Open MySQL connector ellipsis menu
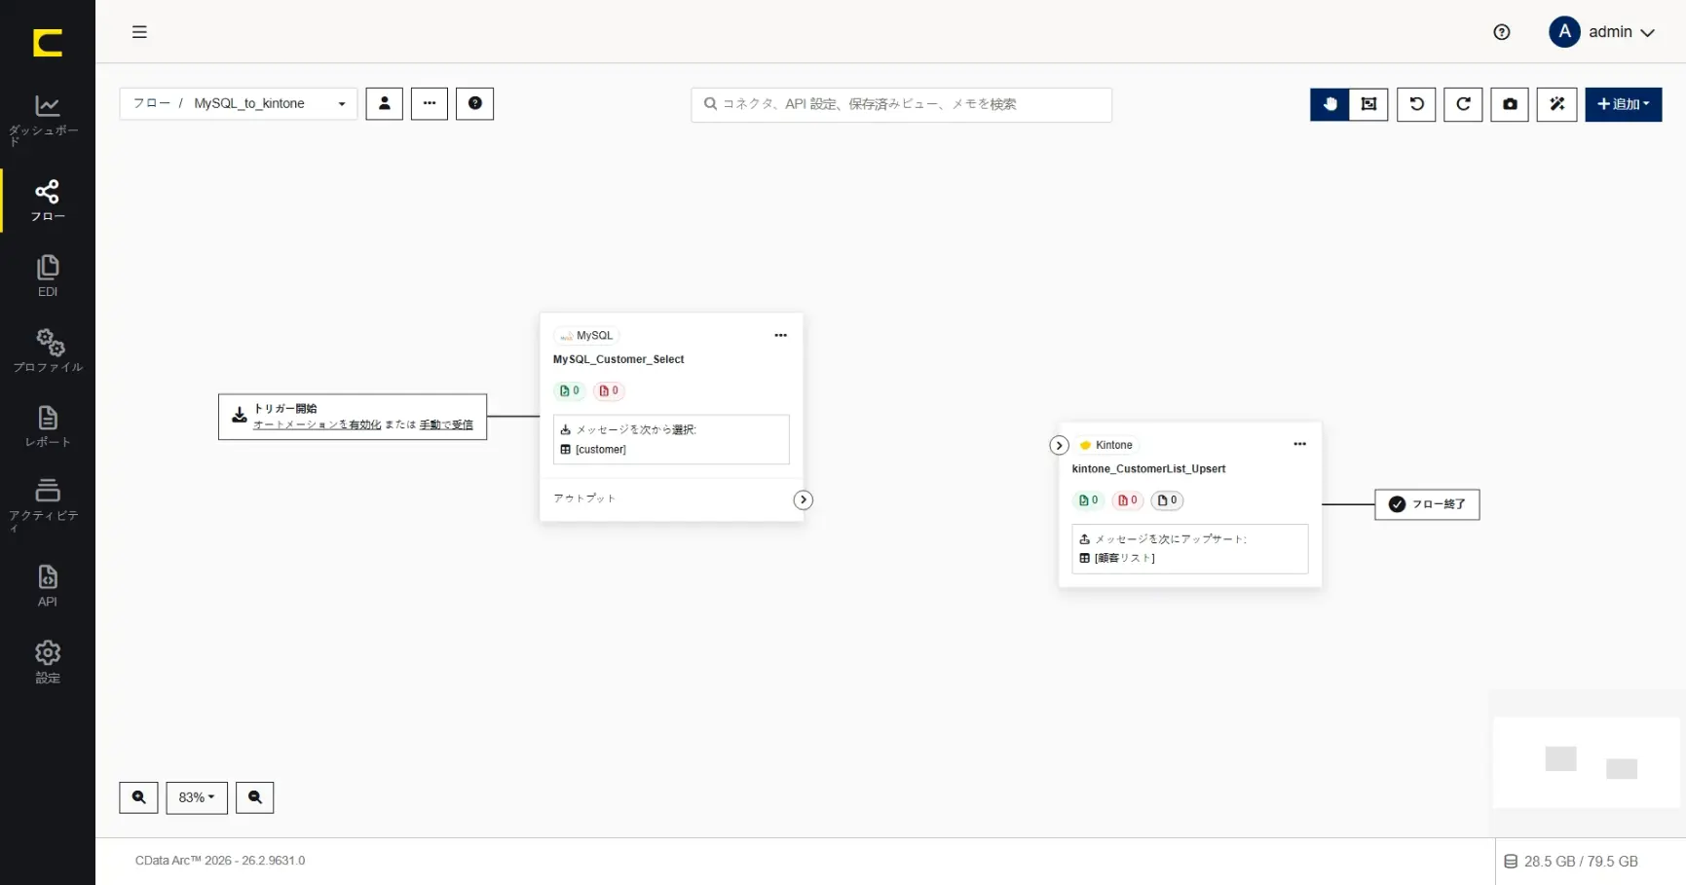 pos(780,335)
